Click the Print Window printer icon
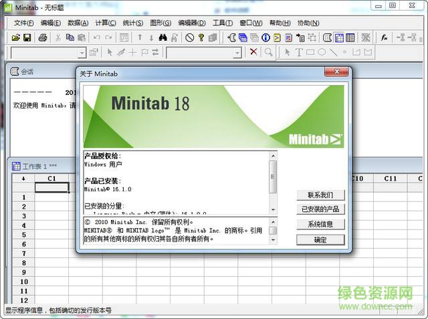 tap(43, 37)
